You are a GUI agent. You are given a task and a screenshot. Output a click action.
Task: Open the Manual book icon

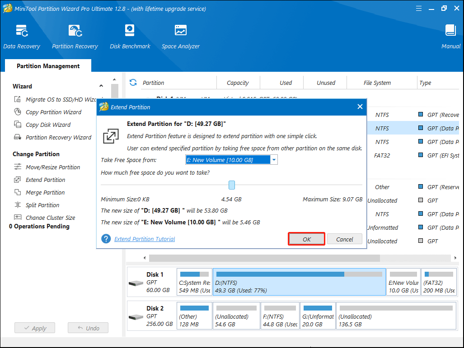450,37
